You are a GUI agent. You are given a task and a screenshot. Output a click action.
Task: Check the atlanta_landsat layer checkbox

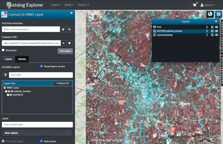pyautogui.click(x=6, y=92)
